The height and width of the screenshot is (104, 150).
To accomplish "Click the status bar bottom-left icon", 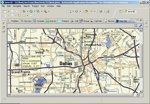I will coord(5,100).
